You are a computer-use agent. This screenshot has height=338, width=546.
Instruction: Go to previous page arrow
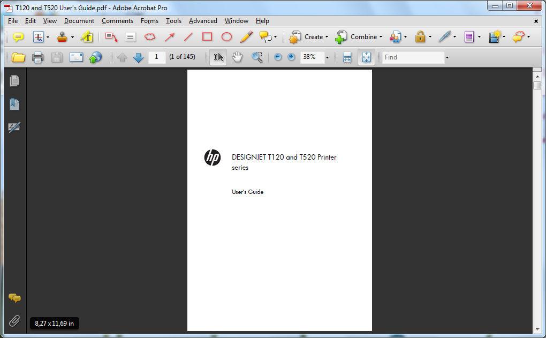[122, 57]
